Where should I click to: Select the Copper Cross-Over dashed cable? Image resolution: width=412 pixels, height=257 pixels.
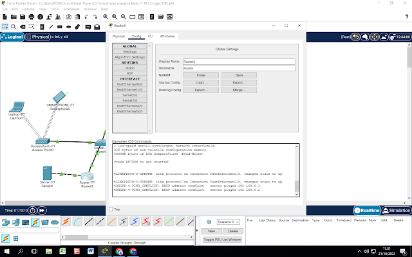click(100, 222)
